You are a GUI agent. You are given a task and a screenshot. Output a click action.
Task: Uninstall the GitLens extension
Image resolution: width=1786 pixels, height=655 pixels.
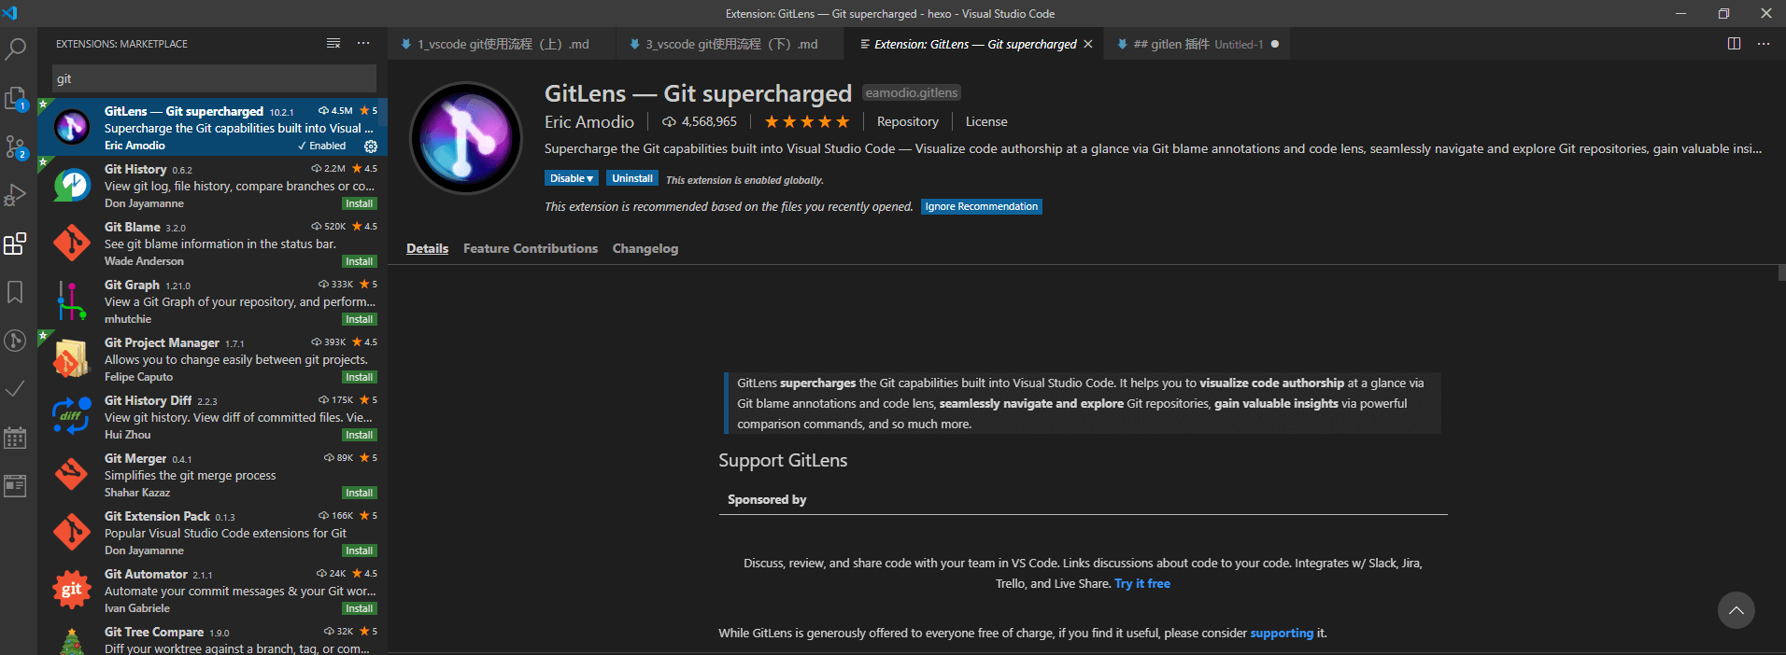pos(632,178)
